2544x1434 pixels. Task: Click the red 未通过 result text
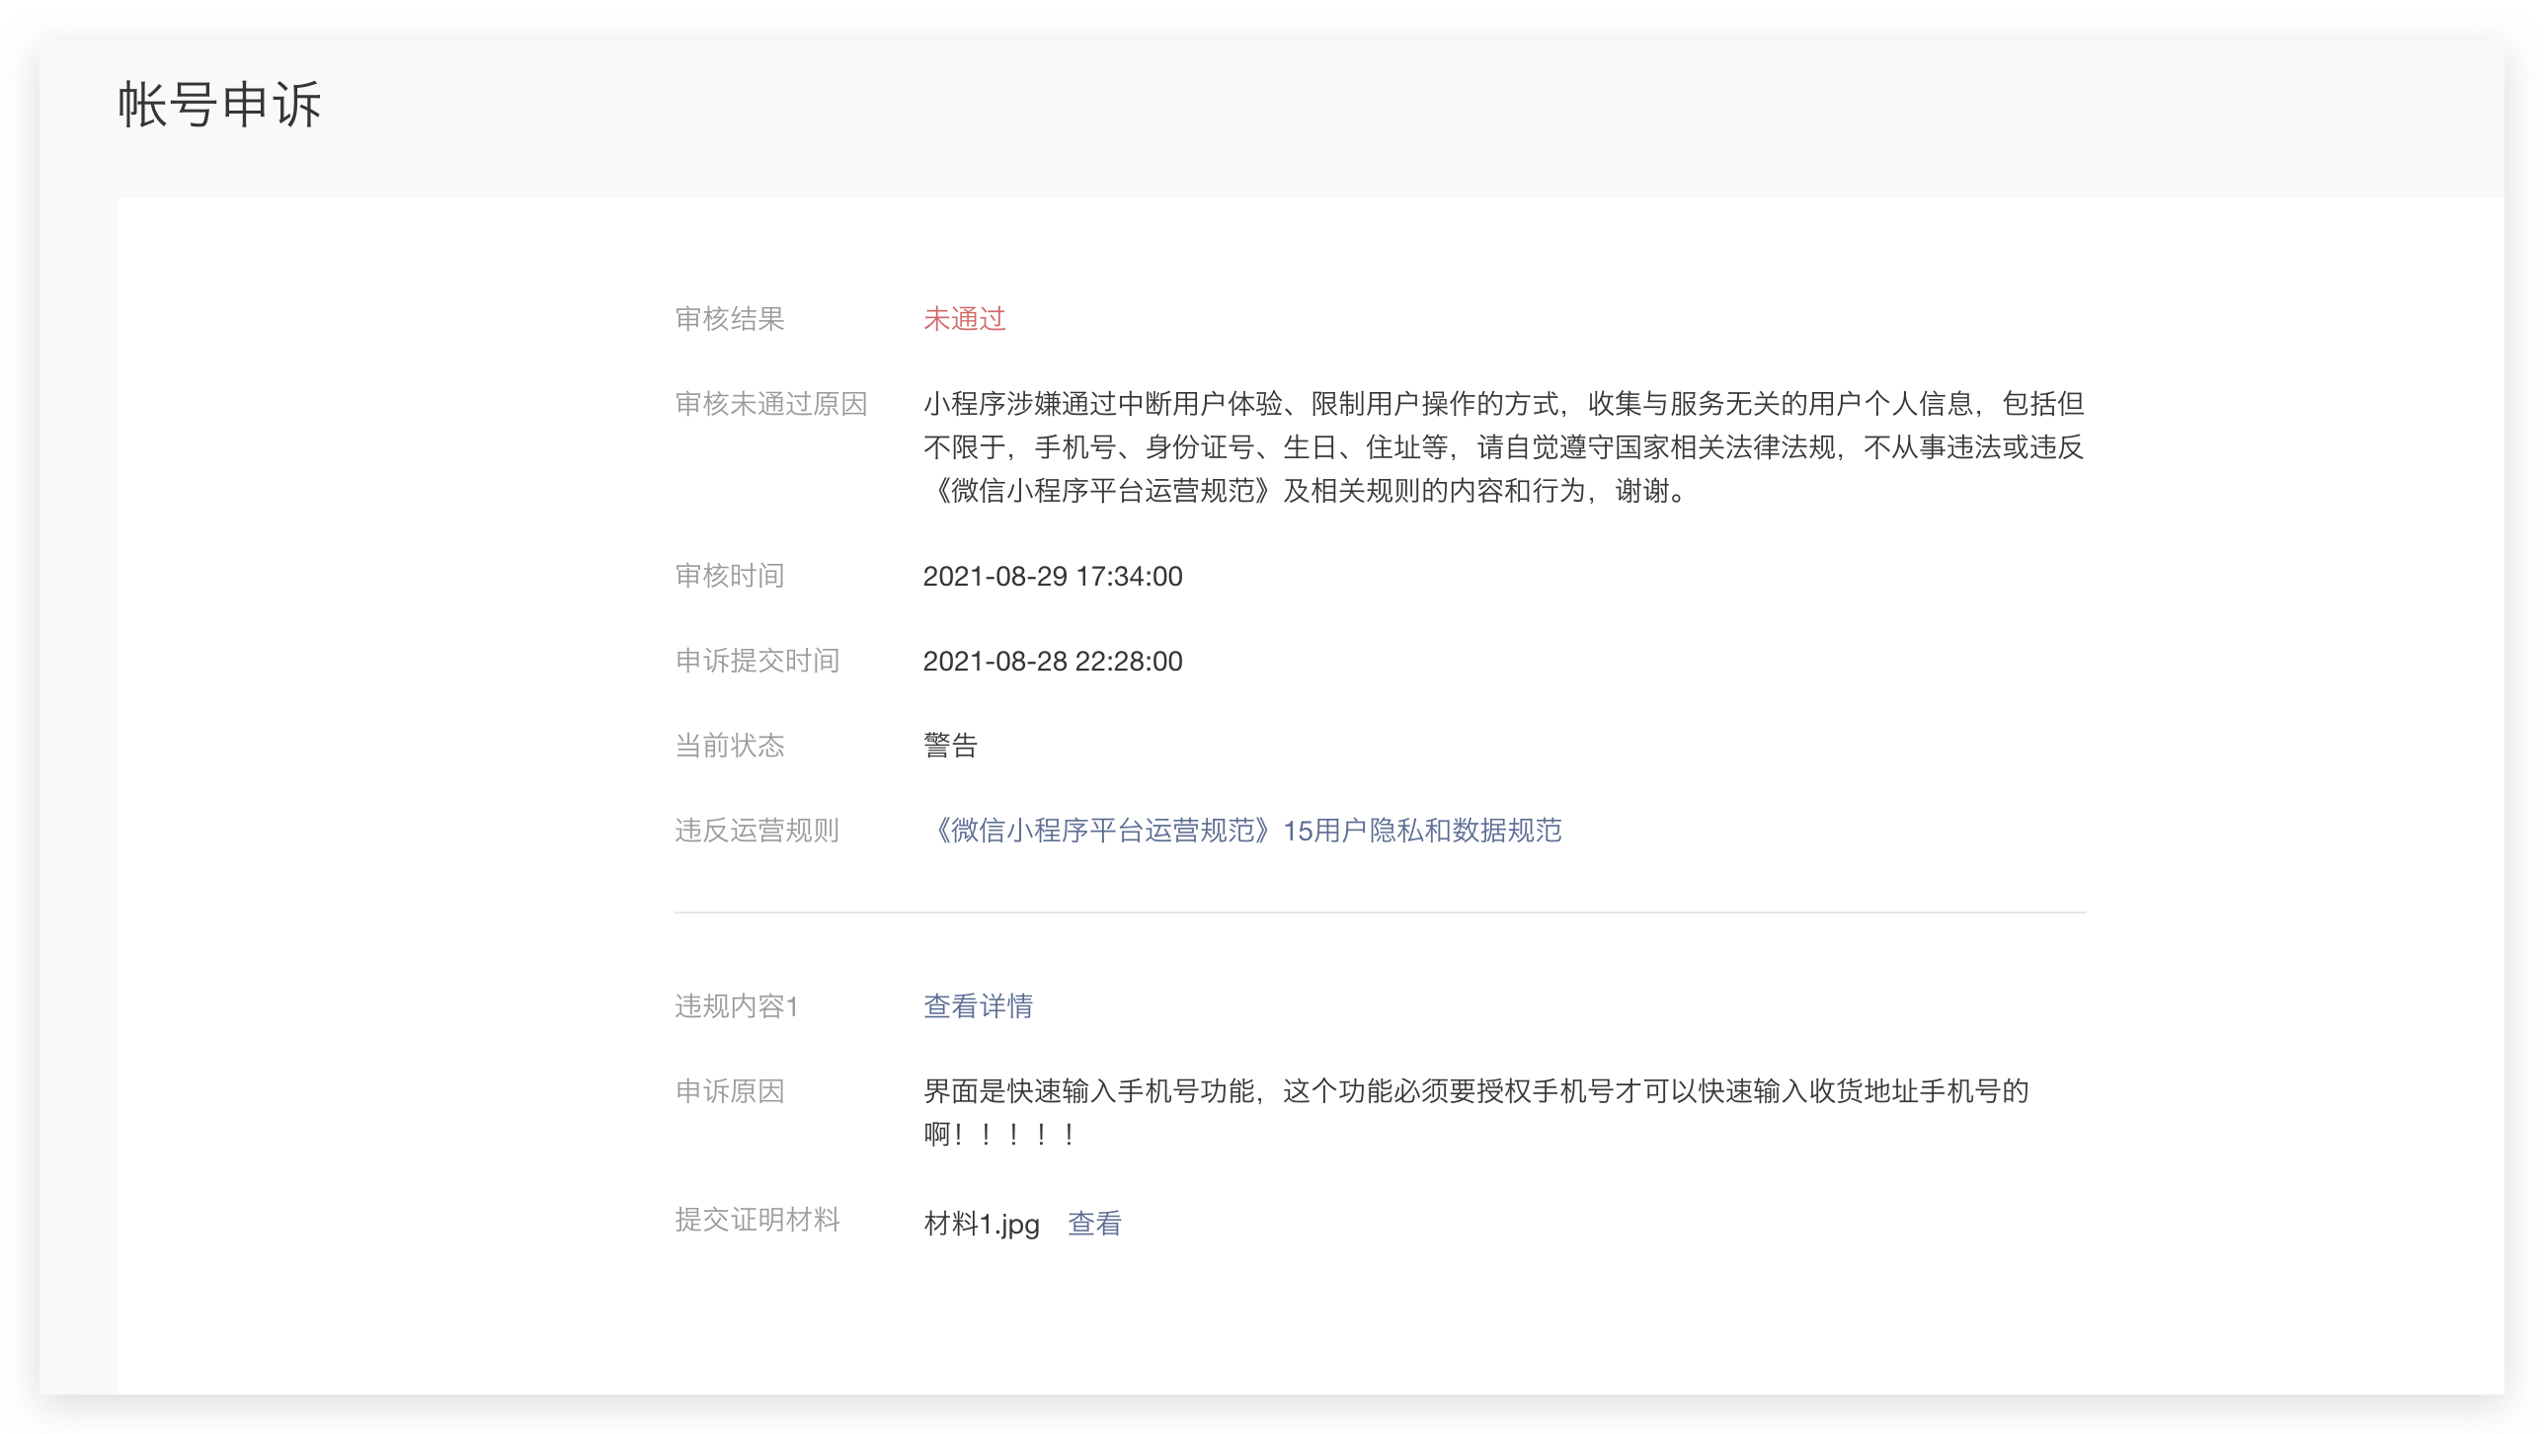pyautogui.click(x=964, y=318)
